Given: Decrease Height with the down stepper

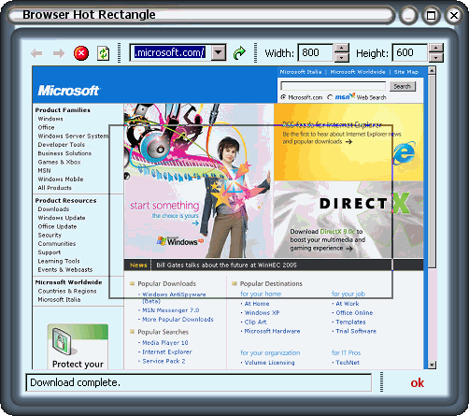Looking at the screenshot, I should pyautogui.click(x=436, y=57).
